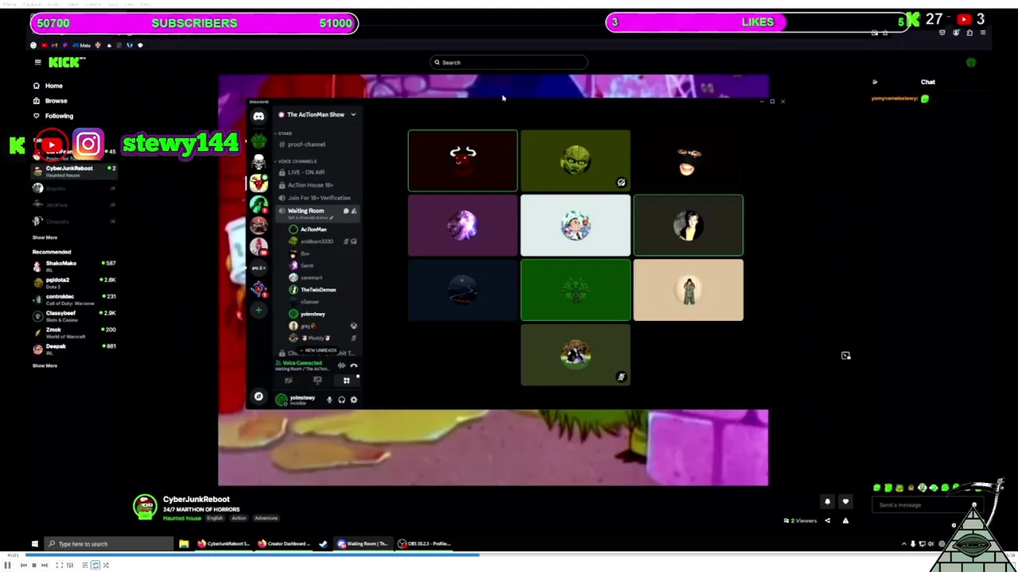Toggle fullscreen in the media player
The height and width of the screenshot is (572, 1018).
pos(59,565)
